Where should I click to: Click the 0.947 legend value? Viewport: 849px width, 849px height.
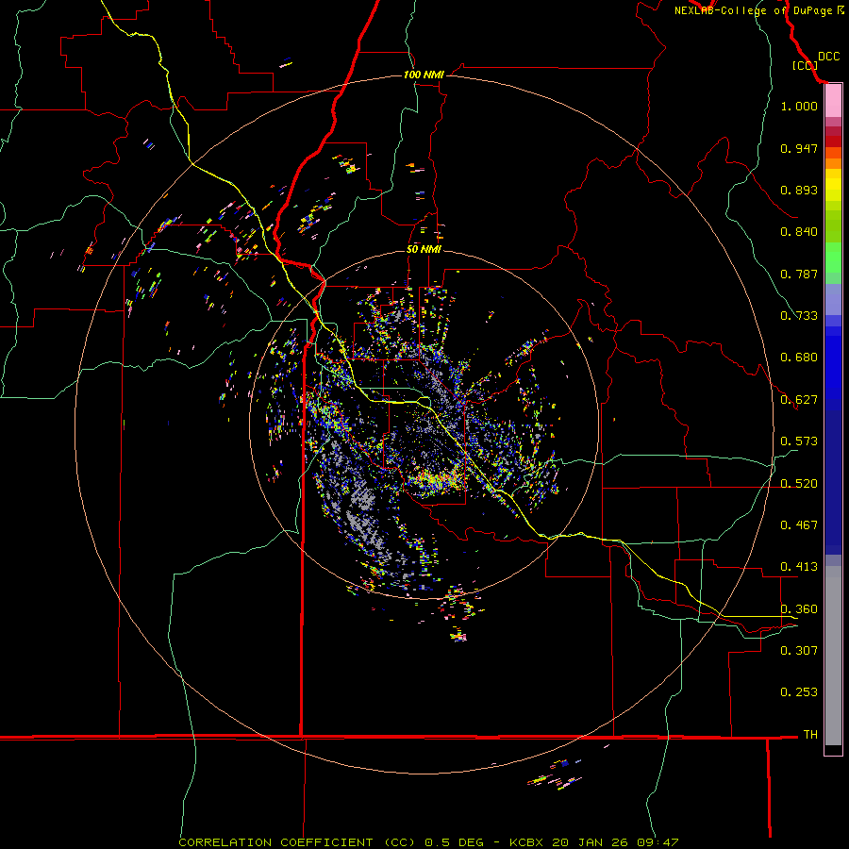(x=799, y=148)
